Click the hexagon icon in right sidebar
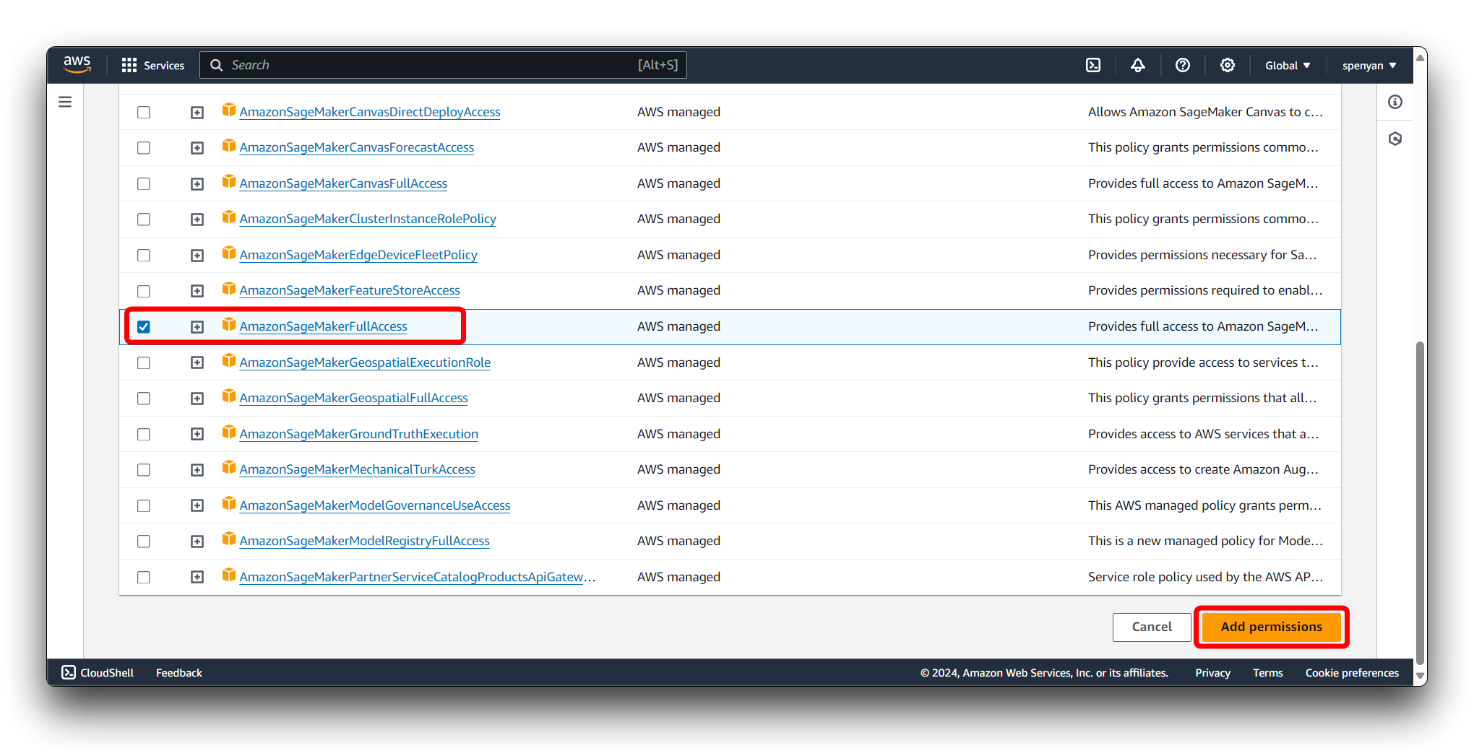1474x756 pixels. (x=1395, y=139)
